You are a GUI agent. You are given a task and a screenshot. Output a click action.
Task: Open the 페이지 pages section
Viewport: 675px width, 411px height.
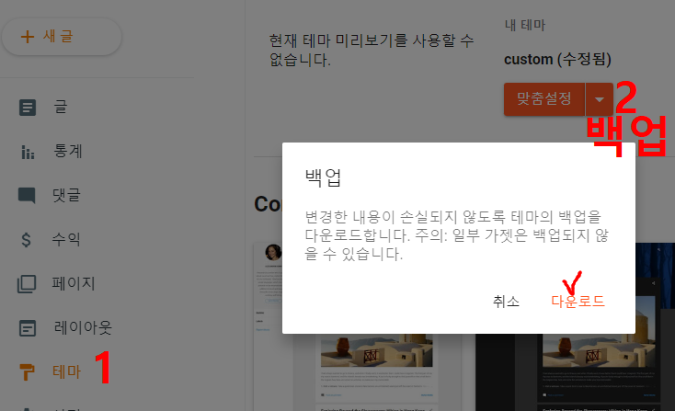point(74,283)
